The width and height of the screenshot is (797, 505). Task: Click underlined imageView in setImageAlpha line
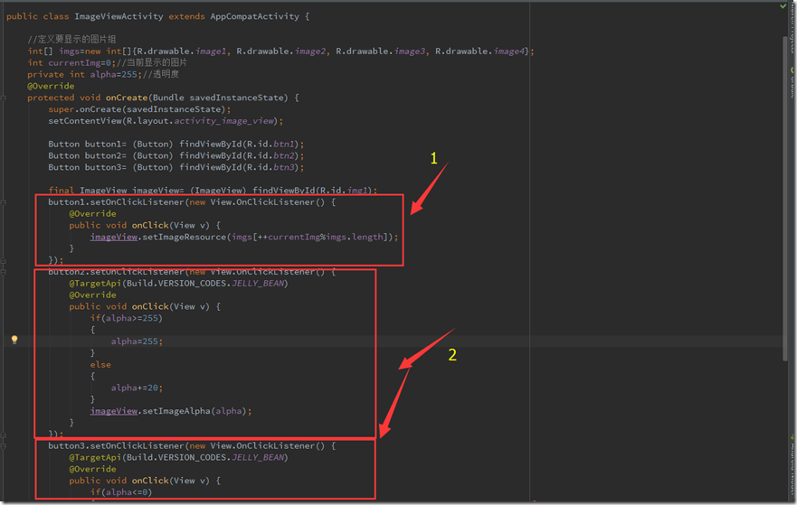tap(114, 410)
